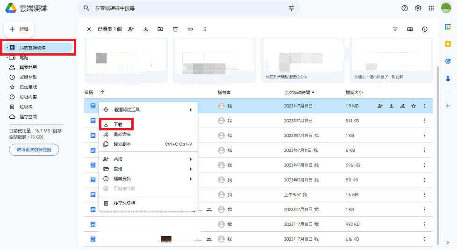The width and height of the screenshot is (457, 250).
Task: Toggle name sort direction arrow
Action: coord(102,92)
